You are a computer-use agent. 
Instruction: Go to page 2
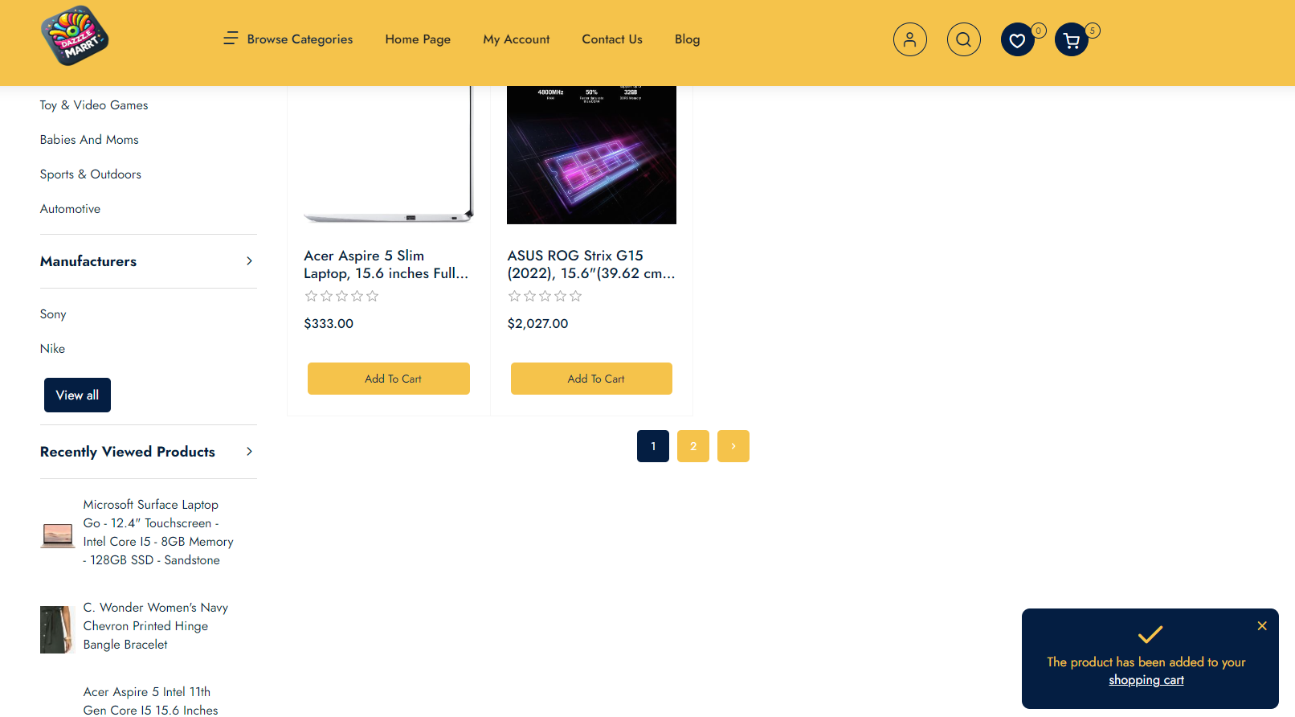(693, 446)
